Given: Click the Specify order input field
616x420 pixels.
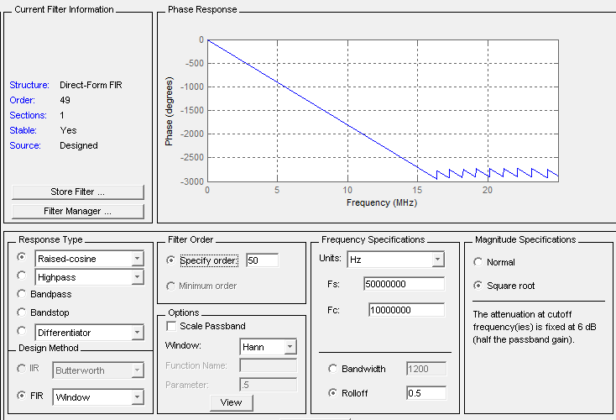Looking at the screenshot, I should [261, 260].
